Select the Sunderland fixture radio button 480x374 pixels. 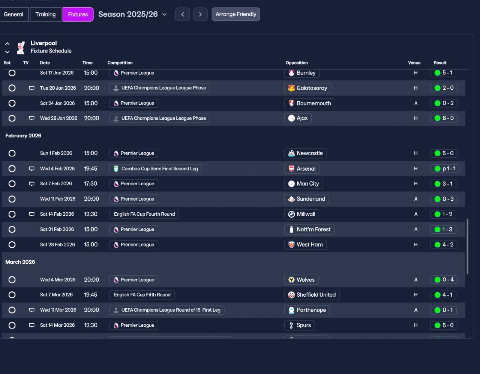[12, 199]
